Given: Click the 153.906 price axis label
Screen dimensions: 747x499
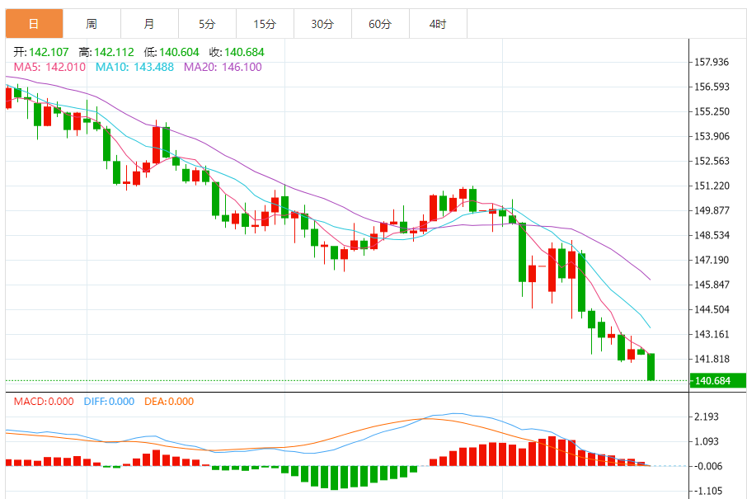Looking at the screenshot, I should tap(712, 136).
